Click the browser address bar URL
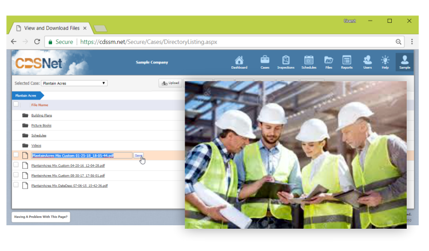This screenshot has height=251, width=429. (x=148, y=42)
